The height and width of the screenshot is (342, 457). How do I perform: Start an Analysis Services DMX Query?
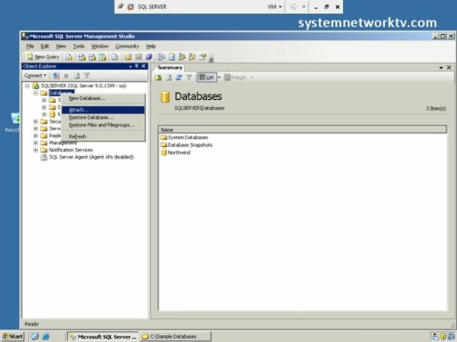click(92, 57)
